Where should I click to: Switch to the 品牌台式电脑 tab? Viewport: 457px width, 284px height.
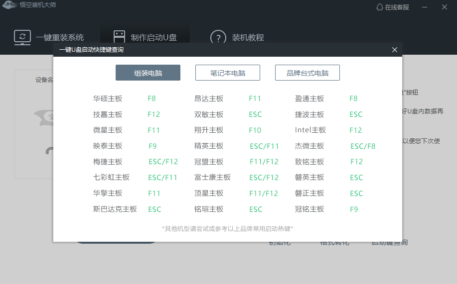pyautogui.click(x=307, y=73)
